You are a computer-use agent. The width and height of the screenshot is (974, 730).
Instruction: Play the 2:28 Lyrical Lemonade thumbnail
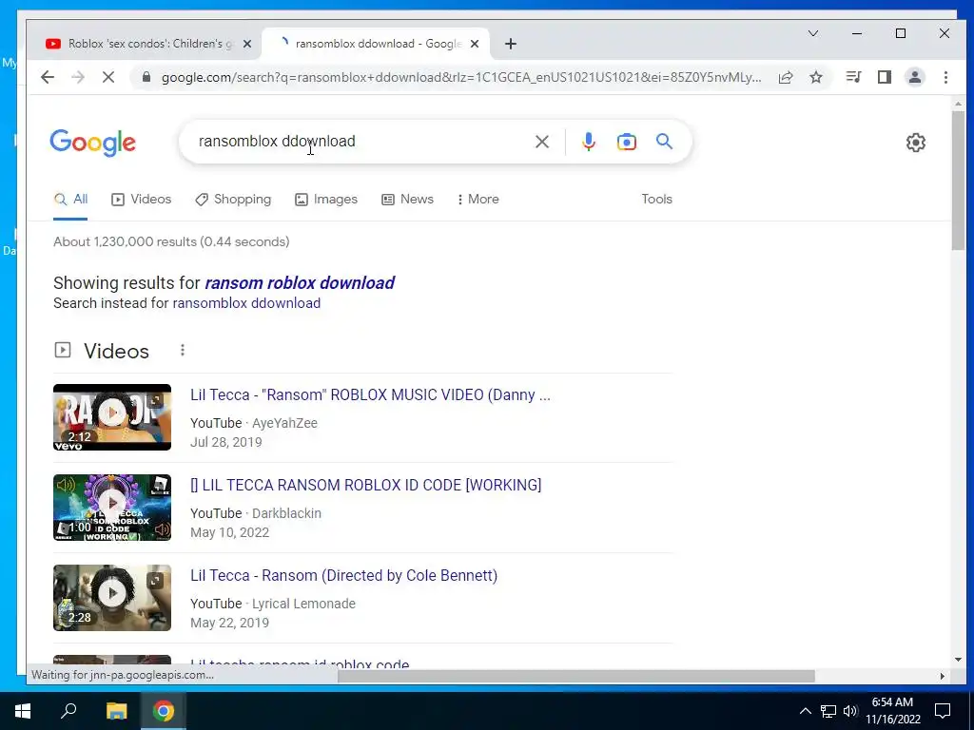(112, 598)
